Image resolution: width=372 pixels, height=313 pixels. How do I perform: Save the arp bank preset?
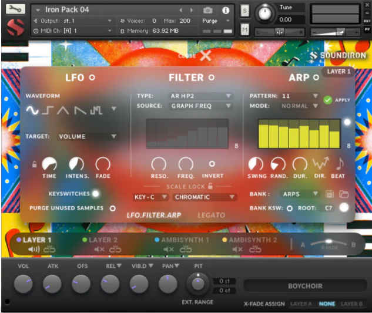coord(330,194)
